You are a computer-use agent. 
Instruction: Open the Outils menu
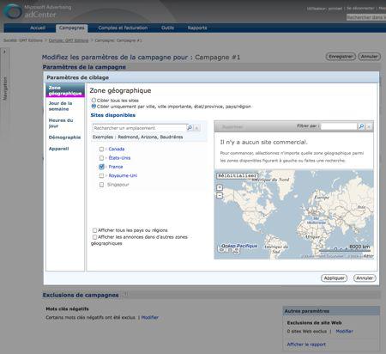pos(167,27)
